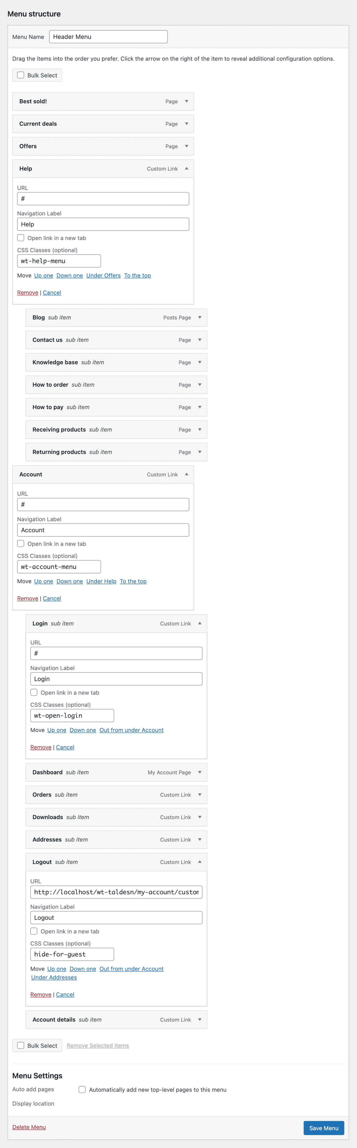Viewport: 357px width, 1148px height.
Task: Collapse the Login sub item
Action: pyautogui.click(x=199, y=623)
